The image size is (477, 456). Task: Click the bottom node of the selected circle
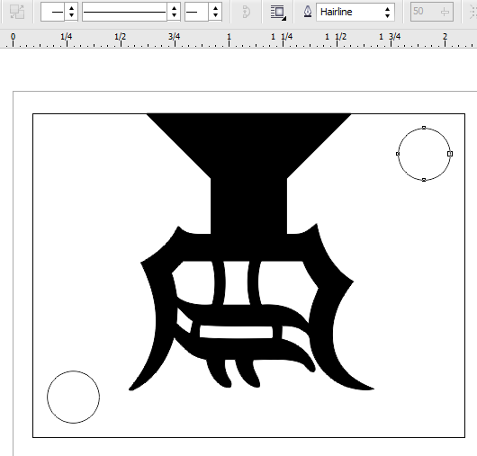pyautogui.click(x=424, y=180)
